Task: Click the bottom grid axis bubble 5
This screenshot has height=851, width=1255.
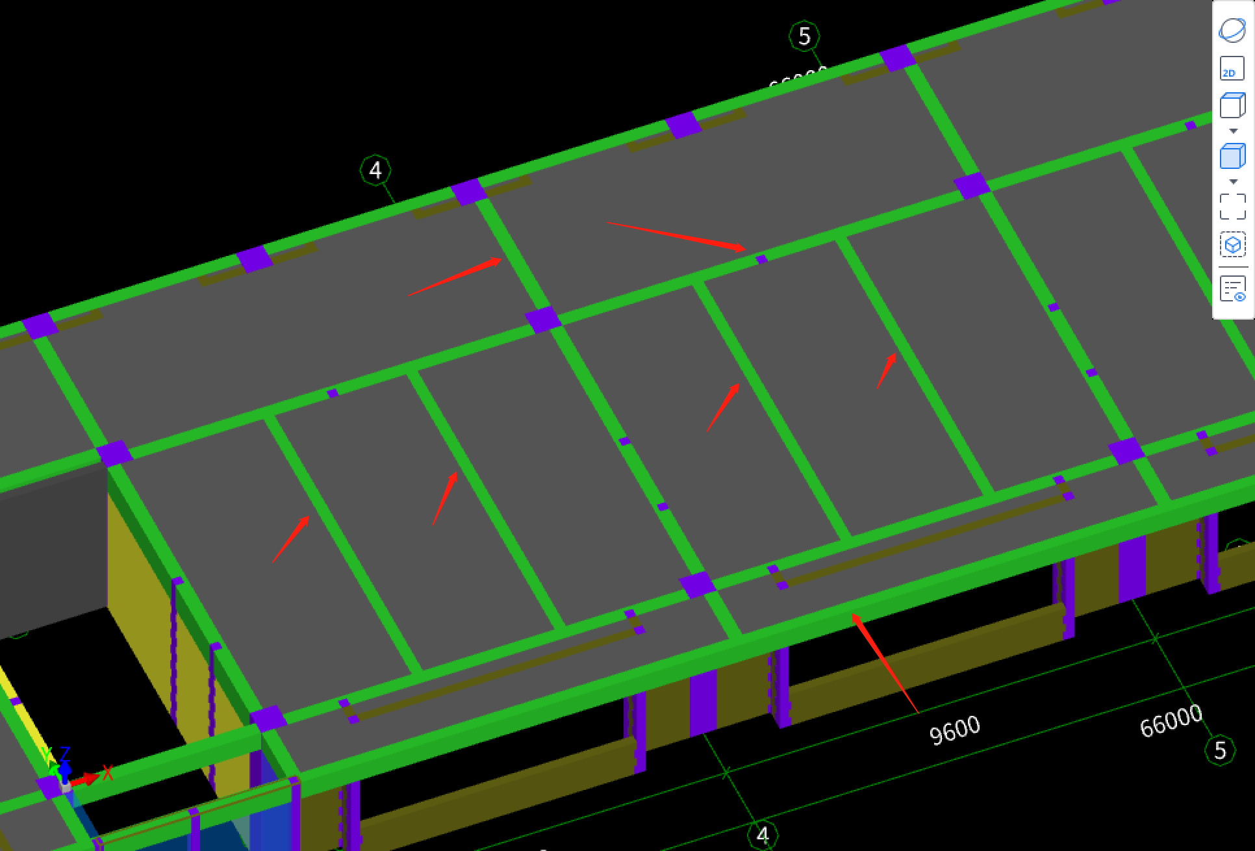Action: point(1220,750)
